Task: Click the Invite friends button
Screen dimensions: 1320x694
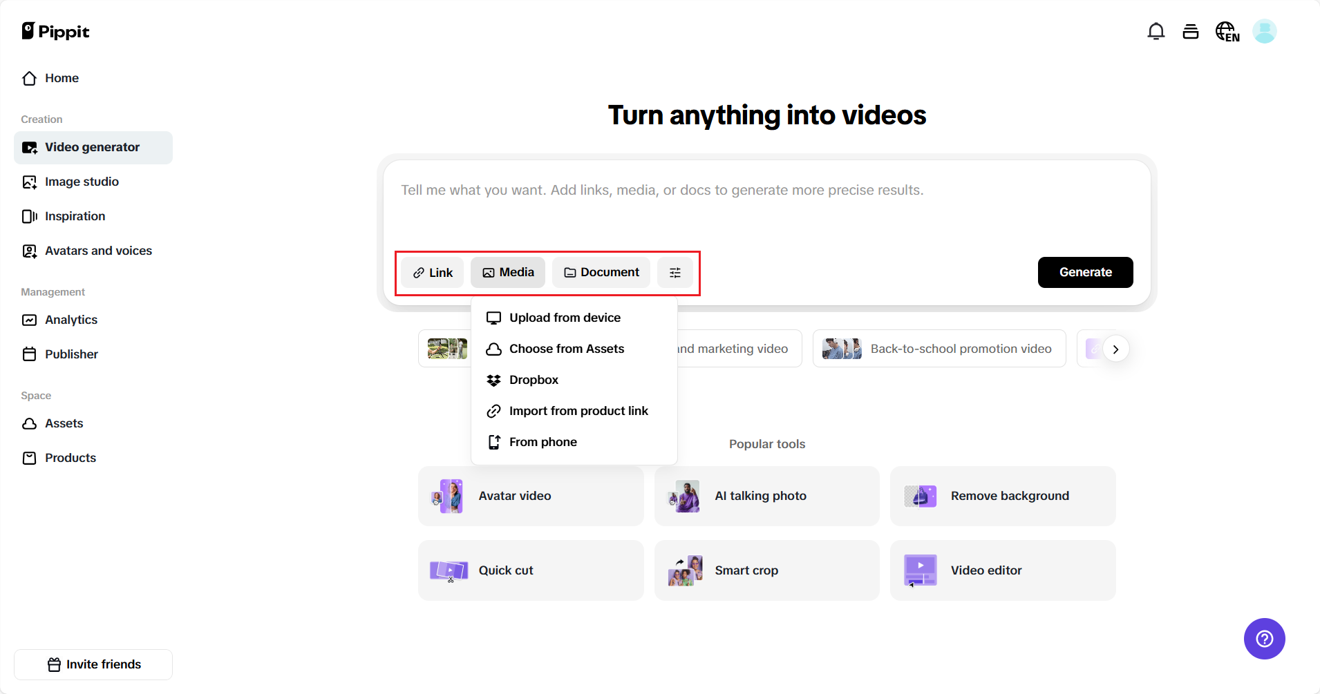Action: tap(93, 664)
